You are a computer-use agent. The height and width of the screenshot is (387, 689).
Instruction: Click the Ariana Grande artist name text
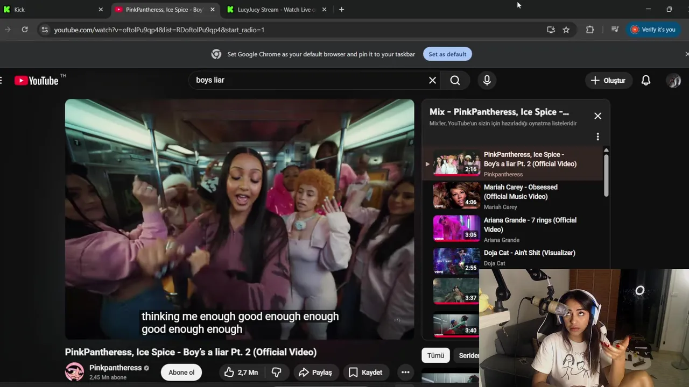pos(502,240)
